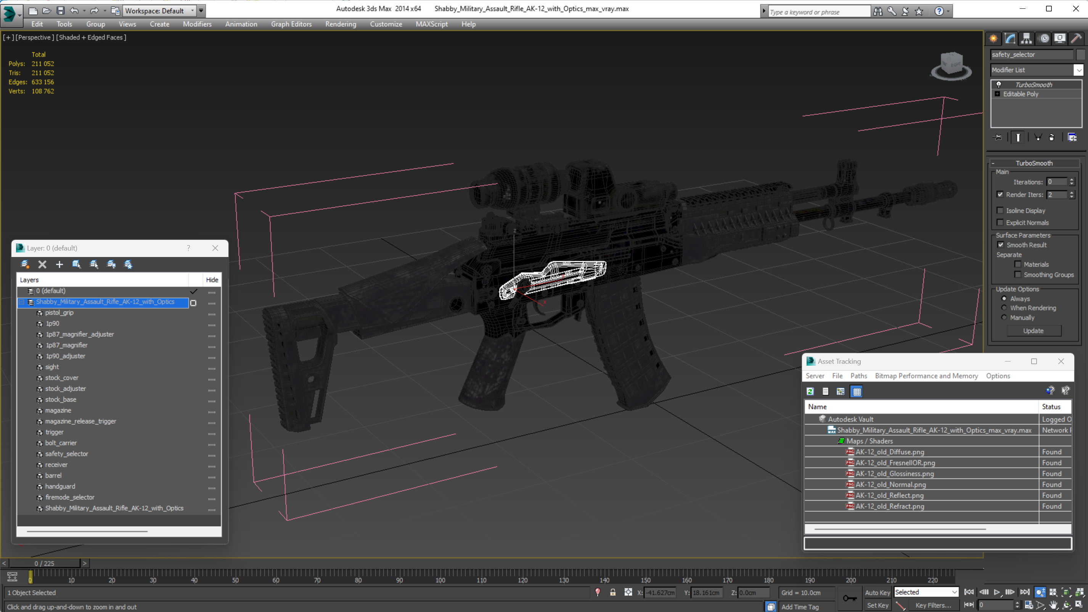Click Refresh icon in Asset Tracking

(810, 392)
